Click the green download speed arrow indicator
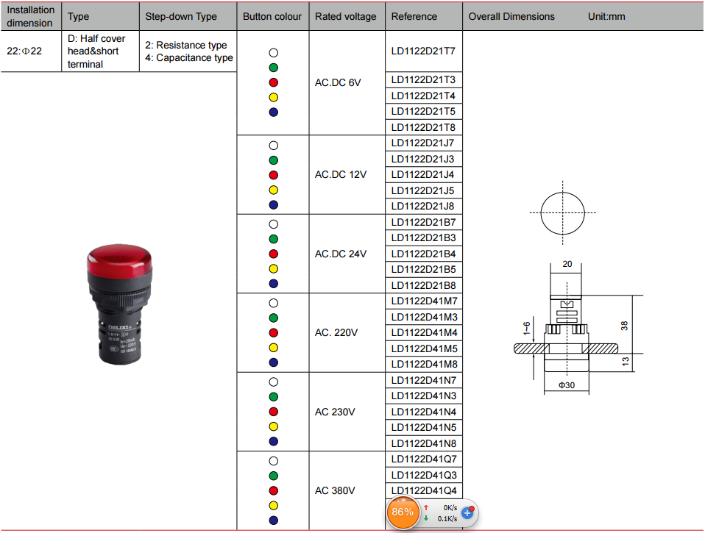 click(426, 518)
